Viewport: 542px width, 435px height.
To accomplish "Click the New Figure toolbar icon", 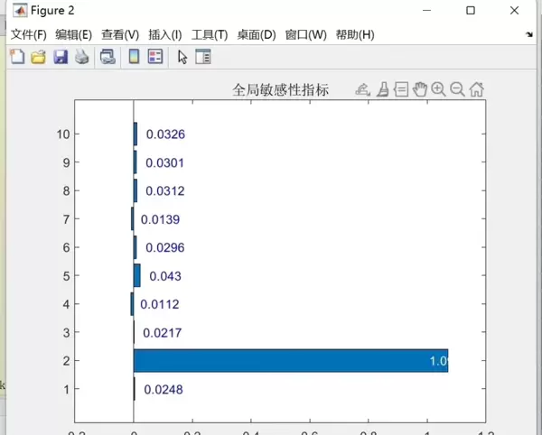I will [x=17, y=57].
